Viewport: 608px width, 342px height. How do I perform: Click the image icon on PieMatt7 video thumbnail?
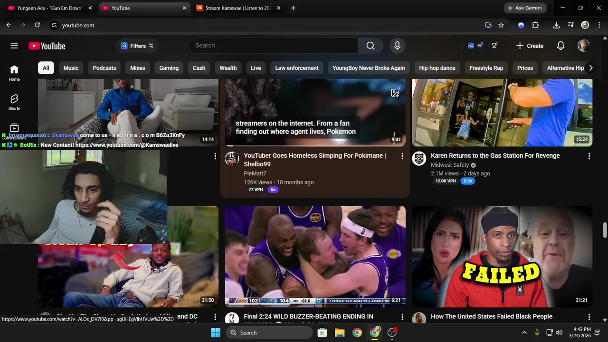tap(395, 93)
